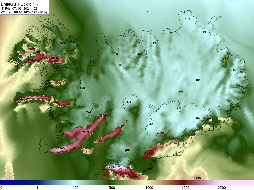Image resolution: width=254 pixels, height=190 pixels.
Task: Click the map value 244
Action: pos(89,112)
